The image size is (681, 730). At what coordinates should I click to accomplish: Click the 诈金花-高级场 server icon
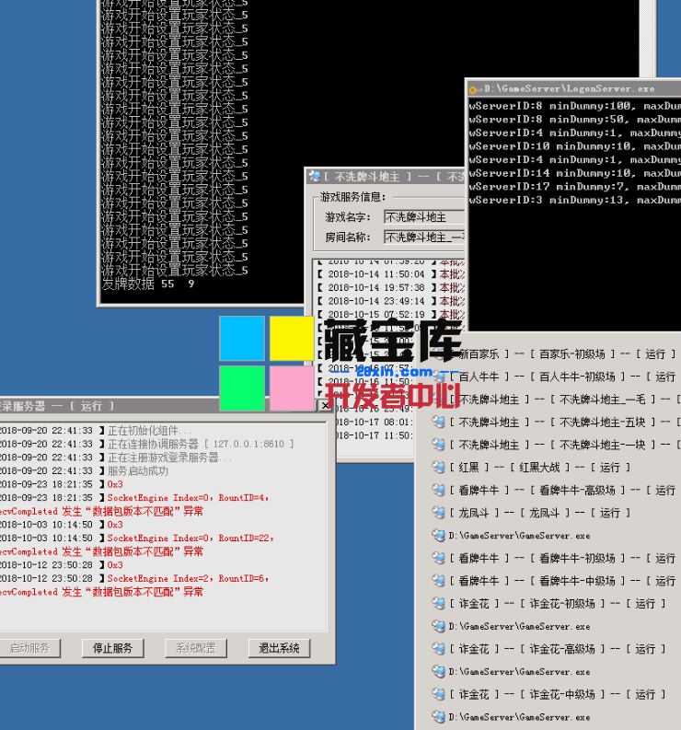pos(439,649)
